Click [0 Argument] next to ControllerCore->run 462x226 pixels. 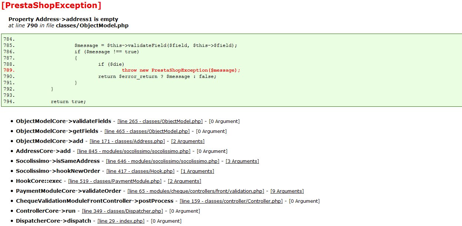coord(185,211)
